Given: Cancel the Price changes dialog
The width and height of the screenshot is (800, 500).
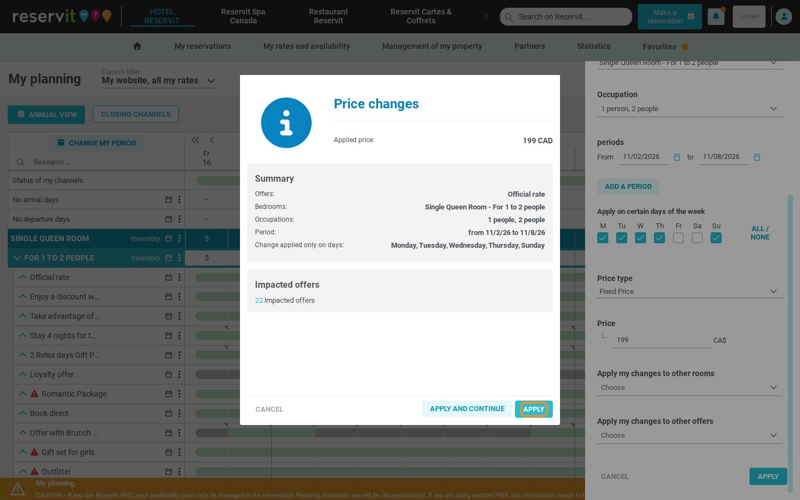Looking at the screenshot, I should [x=269, y=409].
